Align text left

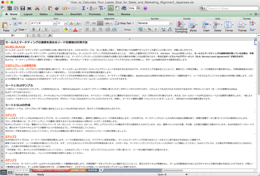pos(88,29)
